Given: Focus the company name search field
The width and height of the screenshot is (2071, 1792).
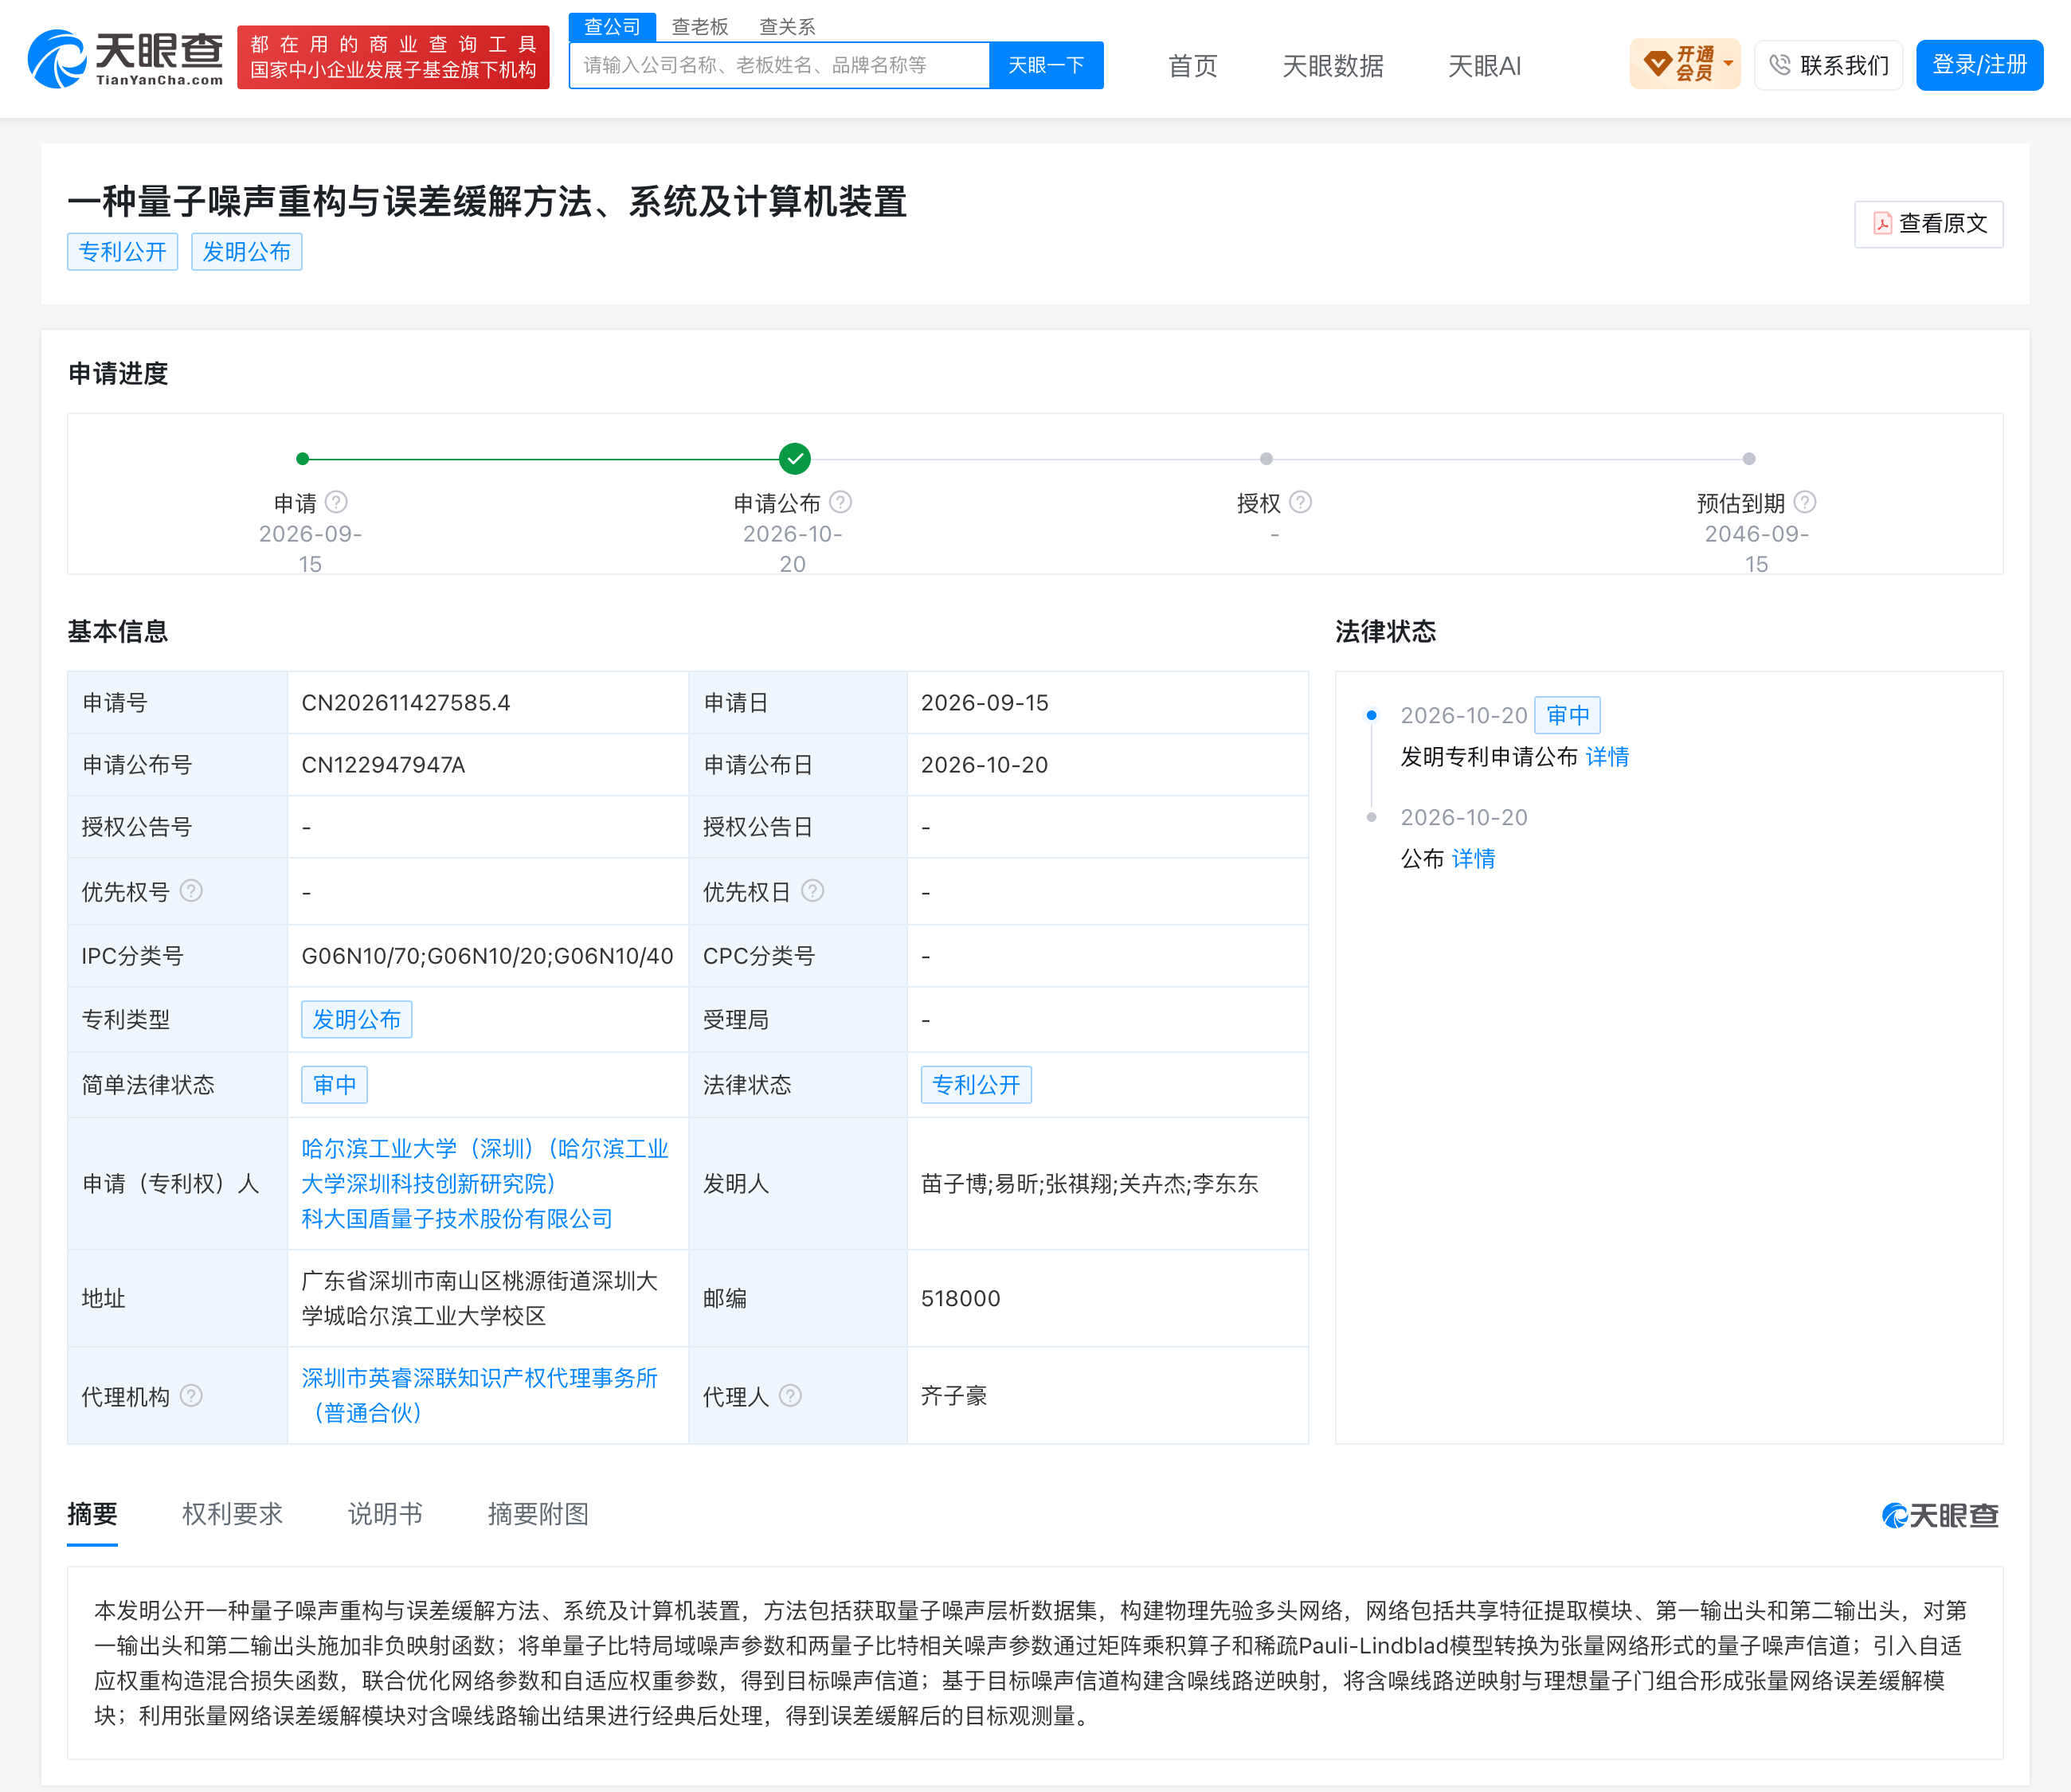Looking at the screenshot, I should [x=779, y=65].
